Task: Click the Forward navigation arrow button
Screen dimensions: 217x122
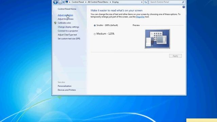Action: pos(60,2)
